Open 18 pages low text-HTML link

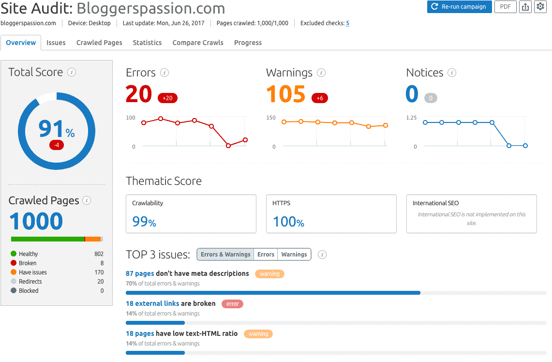[x=140, y=333]
